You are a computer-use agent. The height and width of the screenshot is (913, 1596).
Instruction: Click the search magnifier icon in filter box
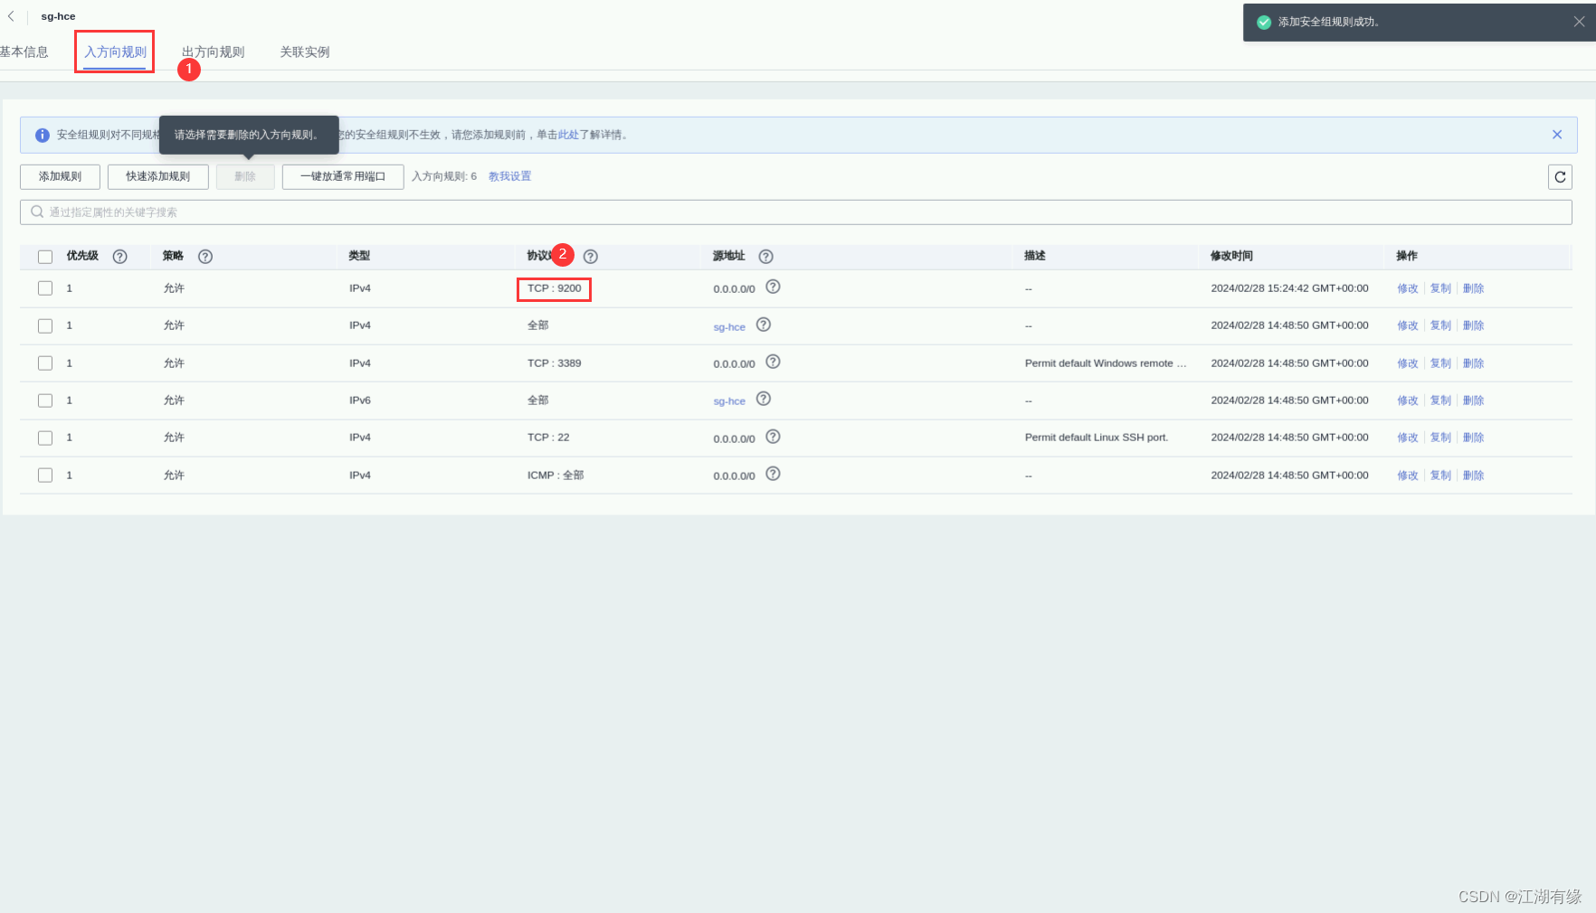[x=37, y=212]
